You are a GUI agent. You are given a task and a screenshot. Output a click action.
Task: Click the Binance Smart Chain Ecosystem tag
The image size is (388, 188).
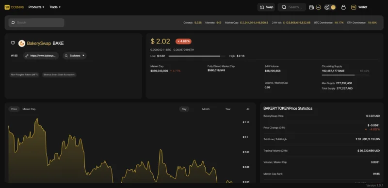point(59,74)
